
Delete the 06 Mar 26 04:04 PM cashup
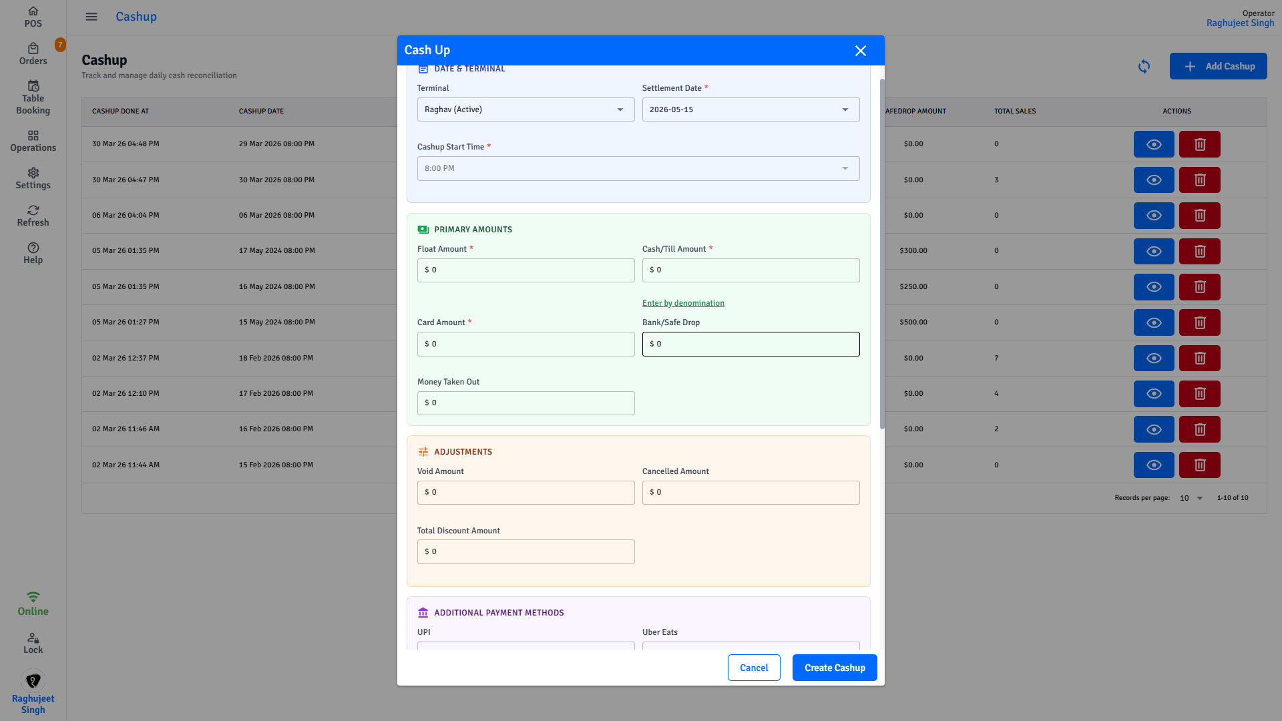point(1199,215)
